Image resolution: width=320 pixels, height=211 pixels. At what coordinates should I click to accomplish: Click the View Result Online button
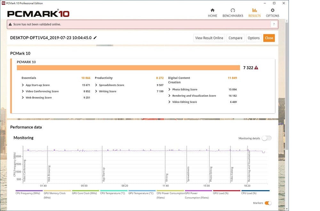point(209,38)
